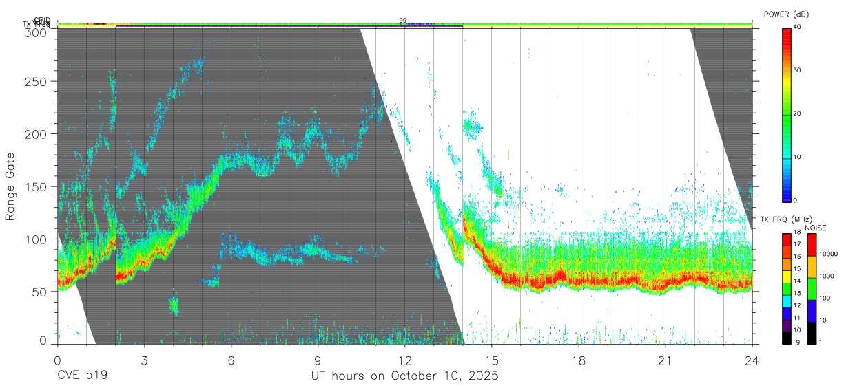
Task: Click the 12 tick on the UT hours axis
Action: coord(404,360)
